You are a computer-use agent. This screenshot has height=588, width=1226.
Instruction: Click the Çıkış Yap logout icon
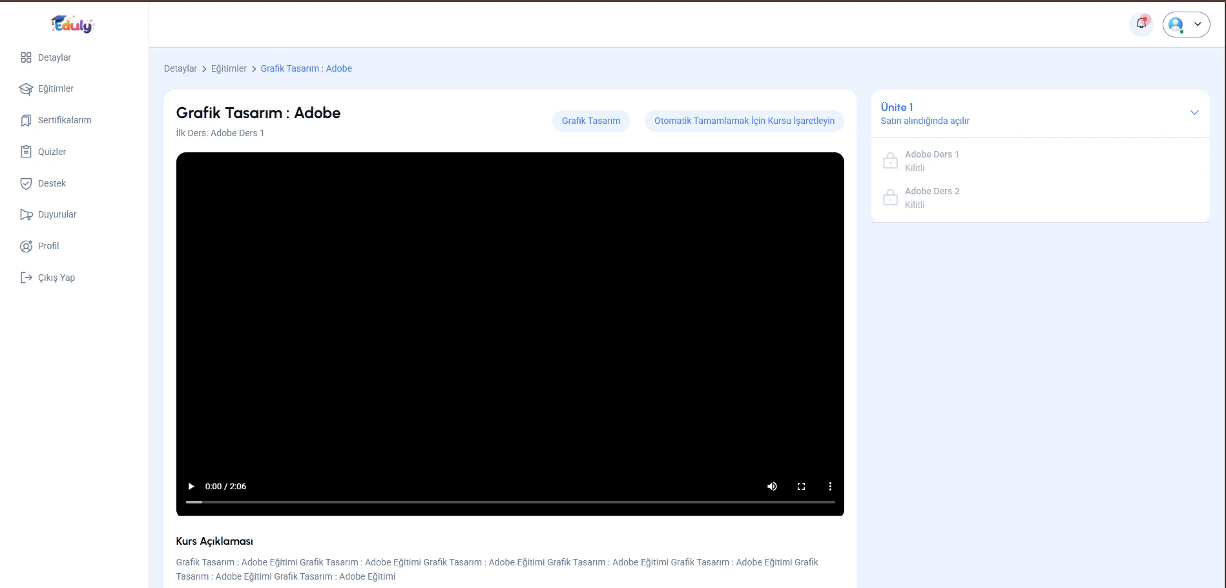point(26,278)
